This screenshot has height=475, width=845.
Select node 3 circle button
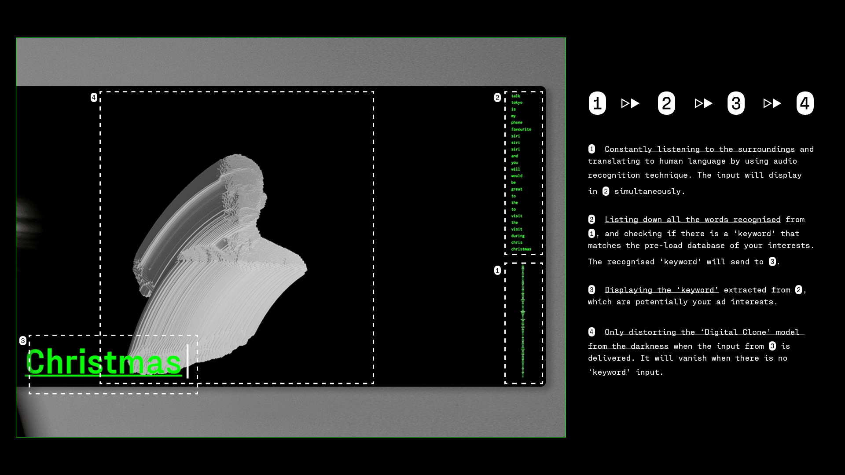[x=735, y=103]
